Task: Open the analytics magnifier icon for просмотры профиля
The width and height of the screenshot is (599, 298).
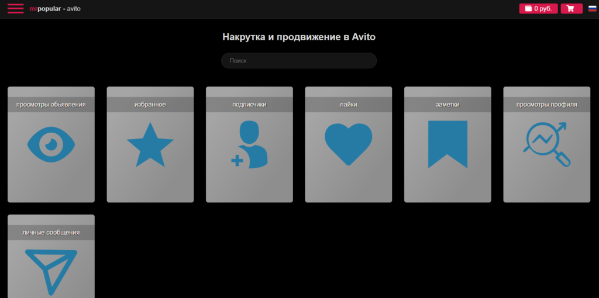Action: 547,144
